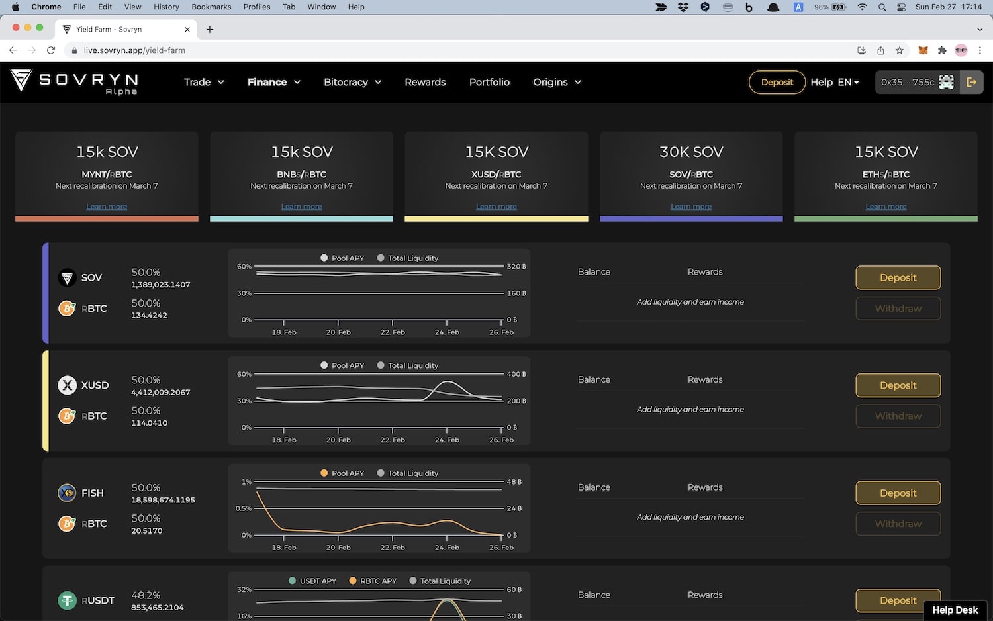Open the EN language selector
Image resolution: width=993 pixels, height=621 pixels.
[848, 82]
